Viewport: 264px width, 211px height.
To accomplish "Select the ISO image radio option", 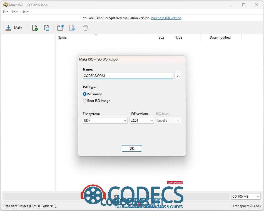I will [x=93, y=94].
